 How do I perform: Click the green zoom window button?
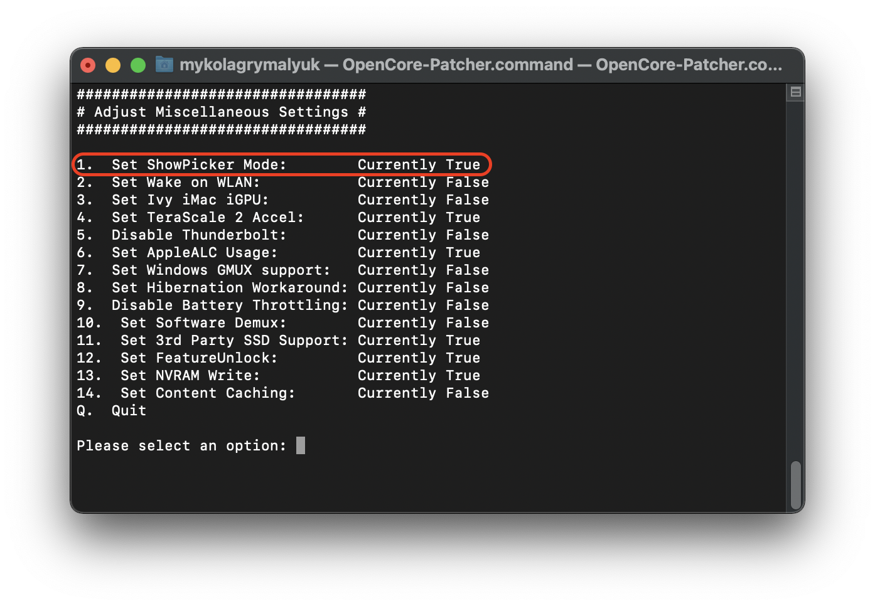[138, 65]
